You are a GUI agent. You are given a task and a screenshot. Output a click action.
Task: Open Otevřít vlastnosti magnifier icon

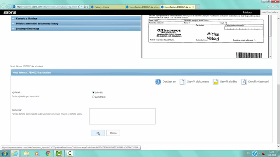click(x=244, y=82)
